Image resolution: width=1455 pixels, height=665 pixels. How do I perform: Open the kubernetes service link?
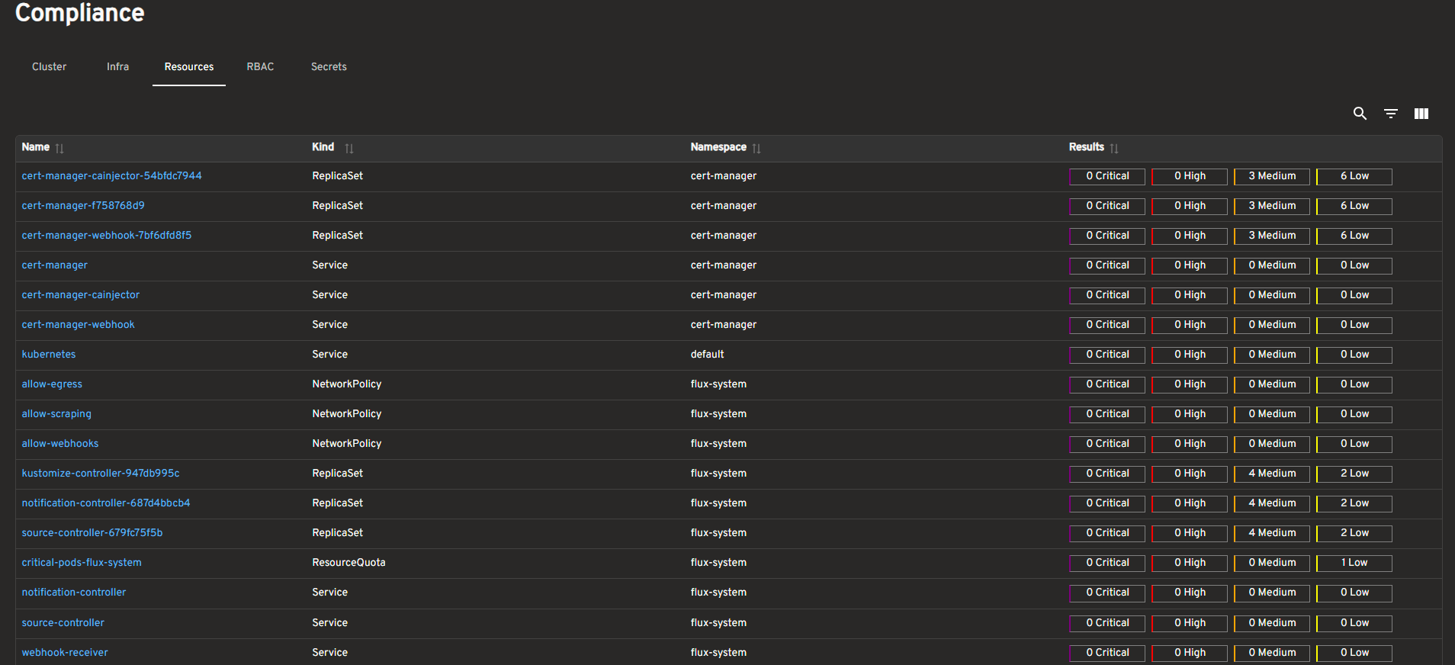click(49, 355)
